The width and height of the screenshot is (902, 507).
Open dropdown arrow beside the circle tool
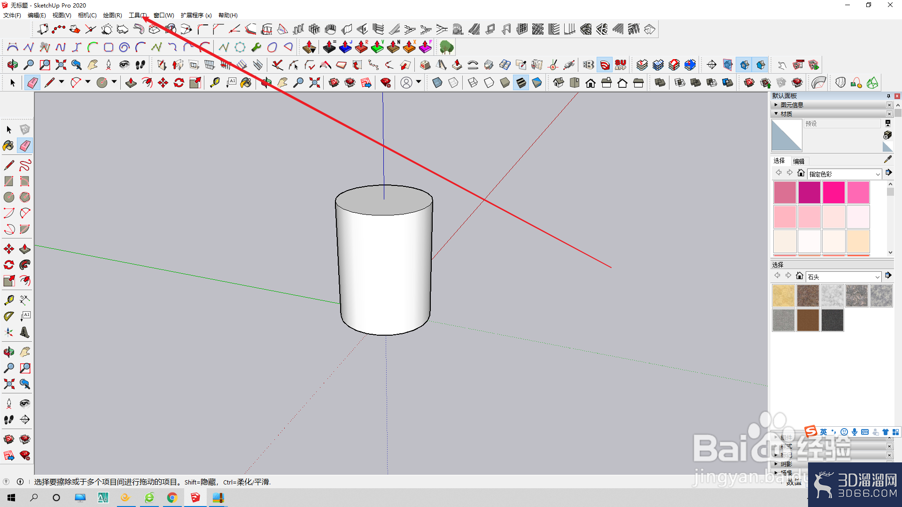(114, 82)
